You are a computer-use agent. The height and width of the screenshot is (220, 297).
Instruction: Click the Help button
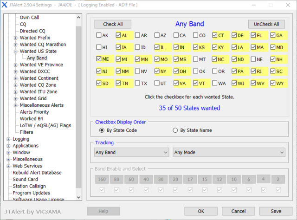click(103, 211)
